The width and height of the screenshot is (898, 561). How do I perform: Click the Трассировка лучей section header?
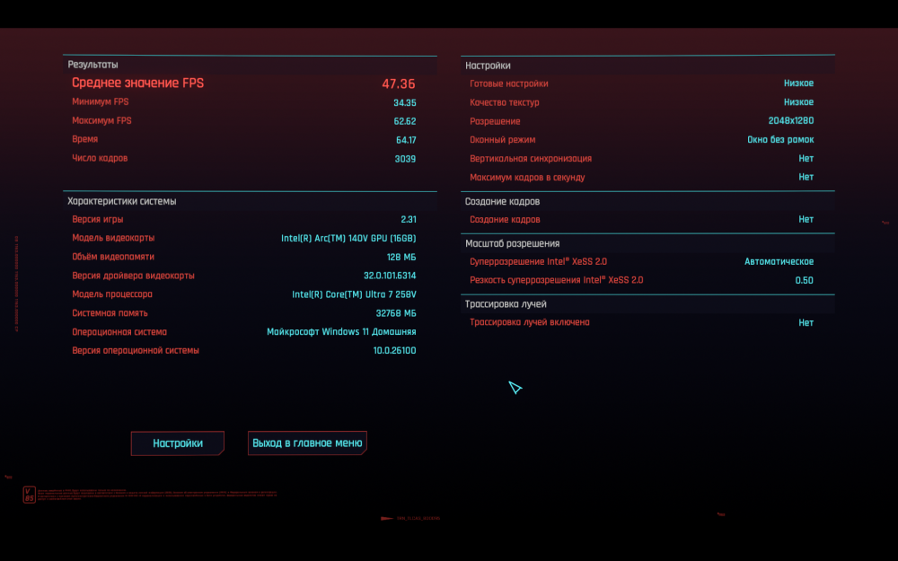[x=506, y=304]
